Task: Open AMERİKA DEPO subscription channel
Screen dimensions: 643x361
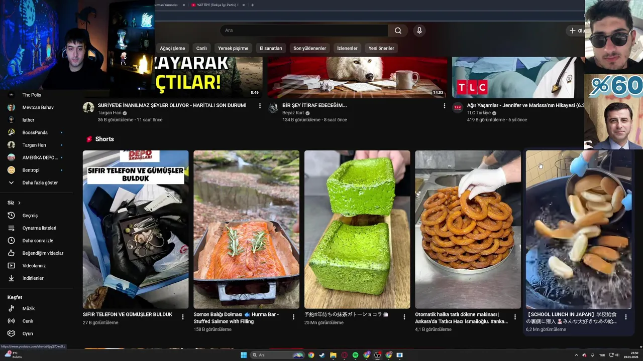Action: pos(40,158)
